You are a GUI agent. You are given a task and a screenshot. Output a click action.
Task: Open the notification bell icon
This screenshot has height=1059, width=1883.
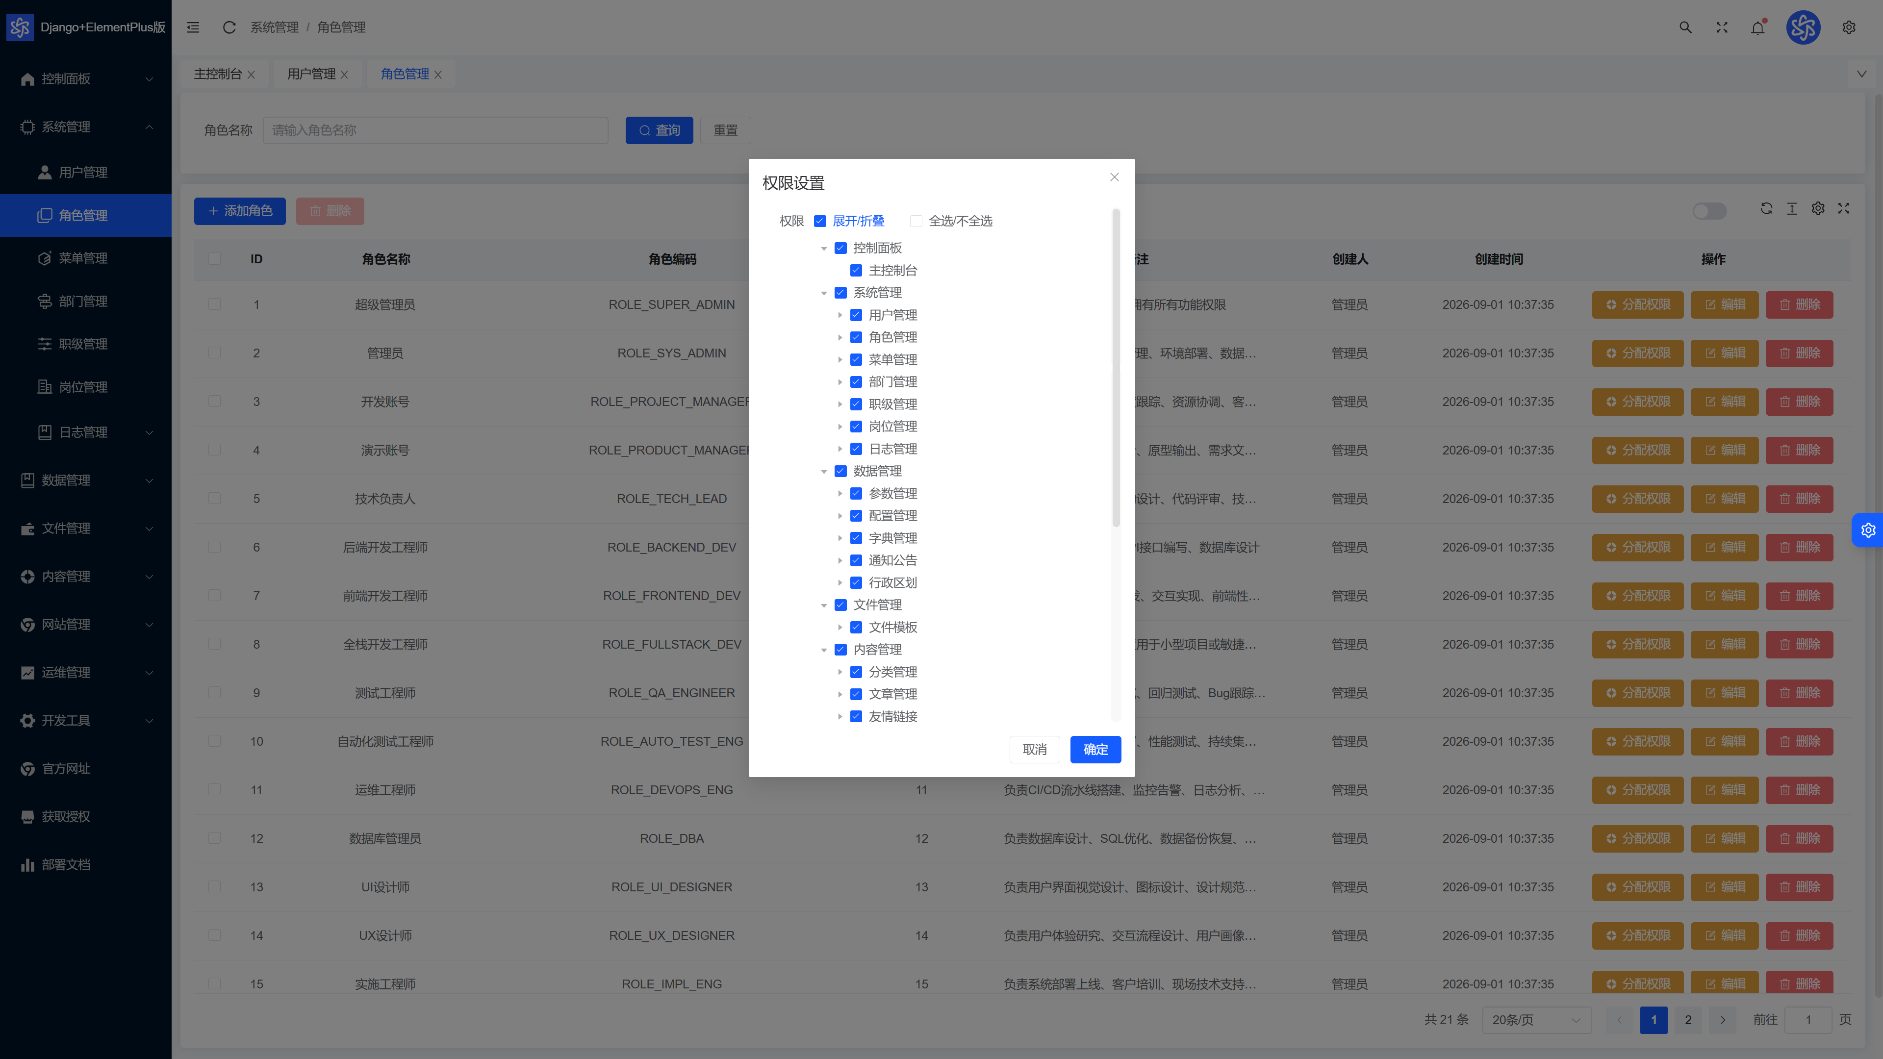(x=1758, y=27)
